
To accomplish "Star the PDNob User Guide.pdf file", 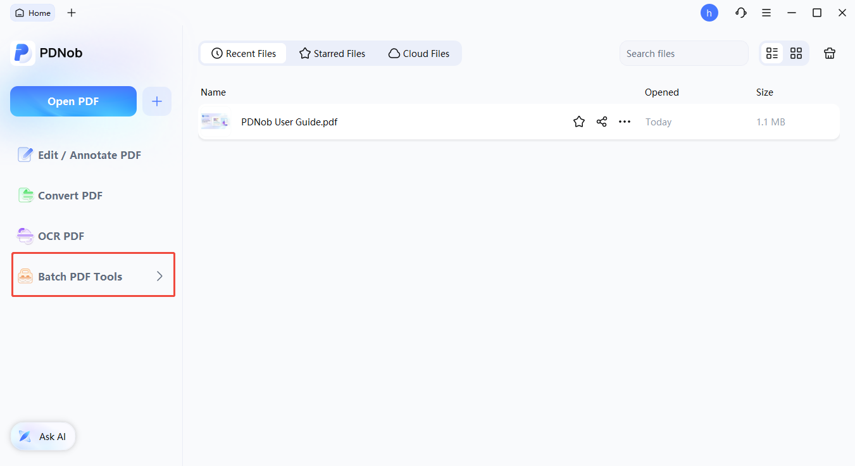I will point(578,121).
